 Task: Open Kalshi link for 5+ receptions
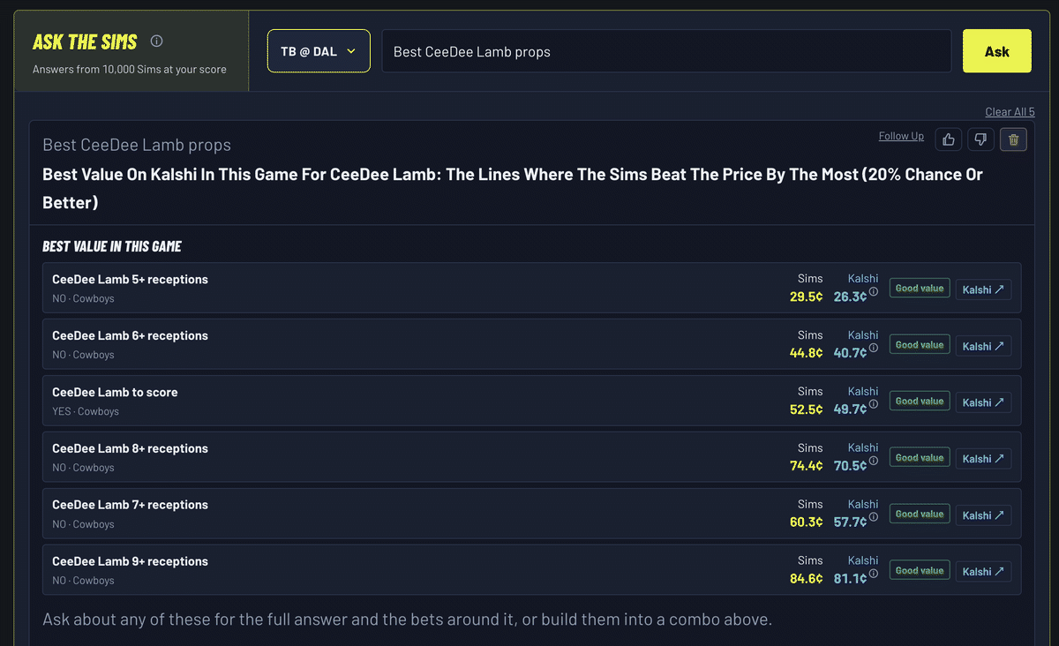983,289
